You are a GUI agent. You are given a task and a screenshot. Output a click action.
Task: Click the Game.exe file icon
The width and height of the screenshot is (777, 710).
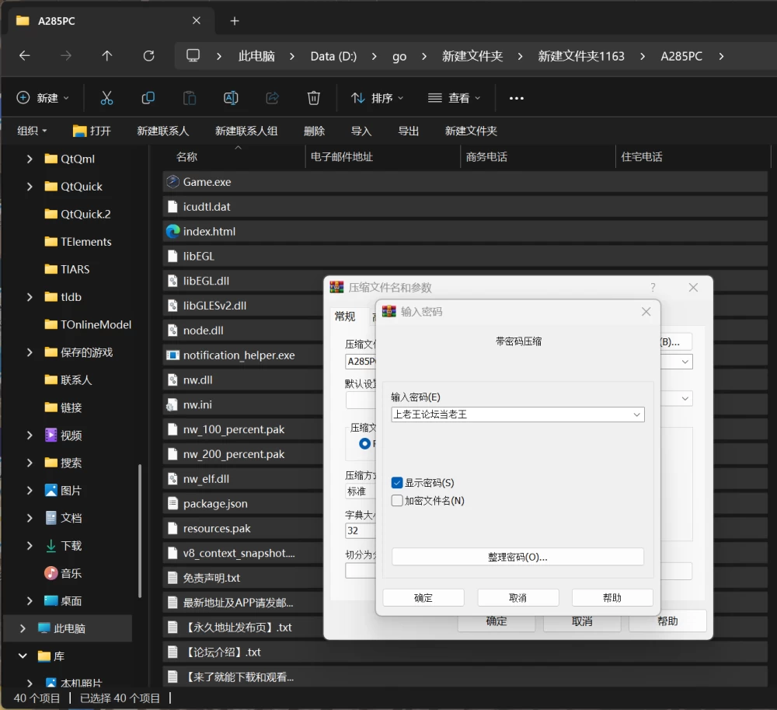(172, 182)
